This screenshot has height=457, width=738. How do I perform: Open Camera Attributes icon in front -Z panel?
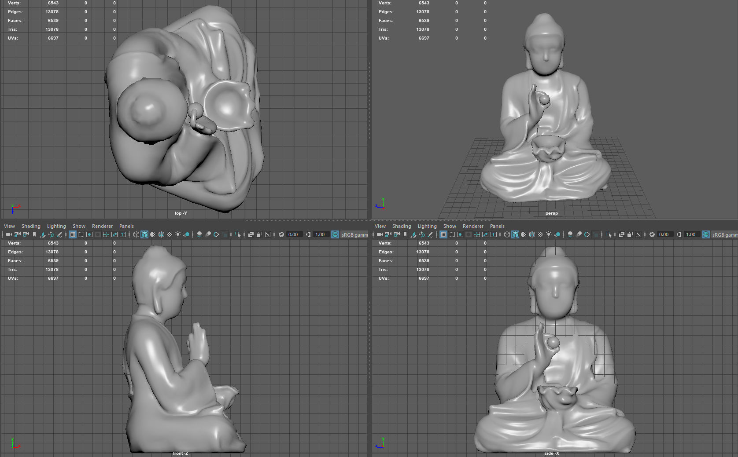26,234
